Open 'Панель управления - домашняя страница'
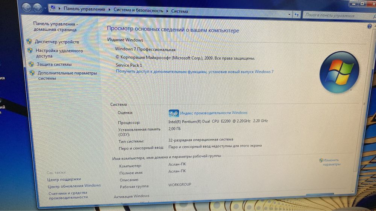The width and height of the screenshot is (376, 211). (x=55, y=27)
